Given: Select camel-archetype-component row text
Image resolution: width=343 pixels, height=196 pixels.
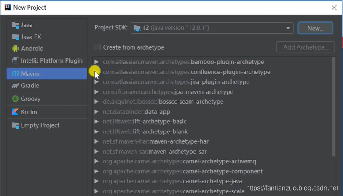Looking at the screenshot, I should pyautogui.click(x=182, y=171).
